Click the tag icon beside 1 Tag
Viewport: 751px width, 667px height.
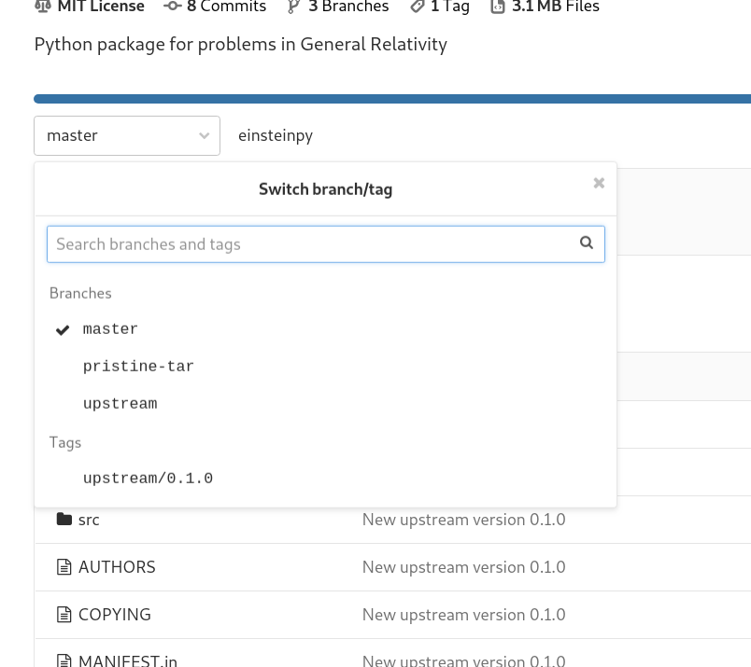click(418, 7)
